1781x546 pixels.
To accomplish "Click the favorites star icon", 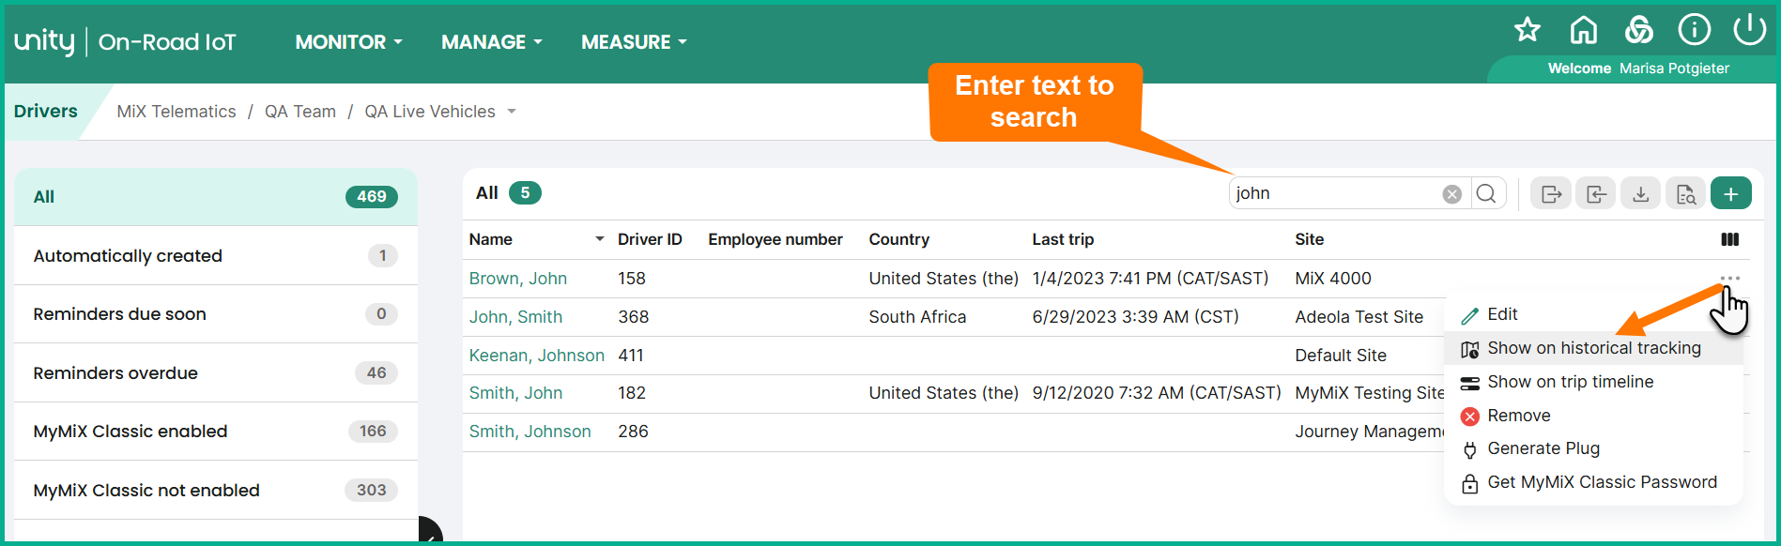I will [x=1528, y=30].
